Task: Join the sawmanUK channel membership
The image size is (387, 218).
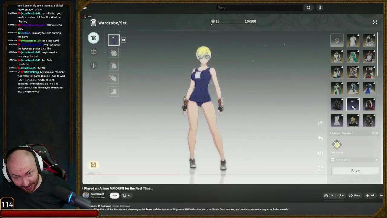Action: [x=114, y=195]
